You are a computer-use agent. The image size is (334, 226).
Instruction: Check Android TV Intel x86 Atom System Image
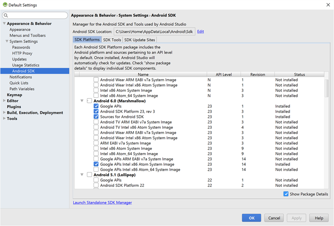point(96,127)
